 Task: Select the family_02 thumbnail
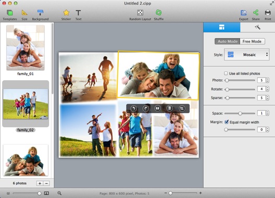(26, 104)
